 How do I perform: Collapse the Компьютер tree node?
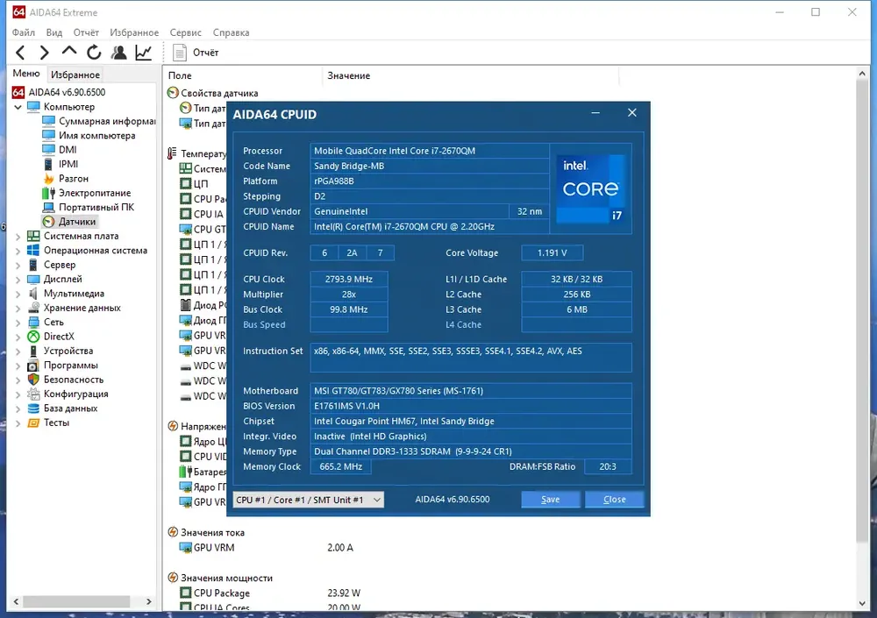18,107
